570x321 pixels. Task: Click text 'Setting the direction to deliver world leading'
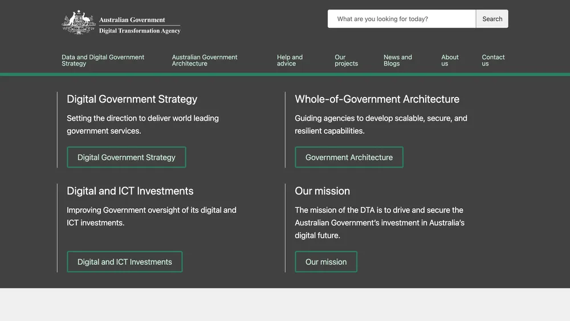click(143, 119)
